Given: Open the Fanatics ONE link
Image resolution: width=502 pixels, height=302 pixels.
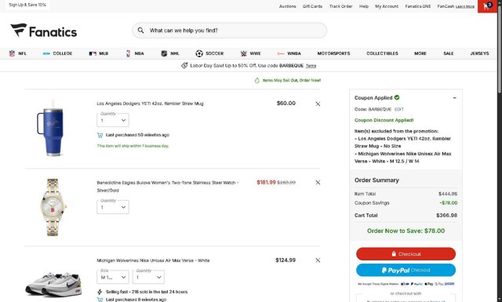Looking at the screenshot, I should [x=418, y=6].
